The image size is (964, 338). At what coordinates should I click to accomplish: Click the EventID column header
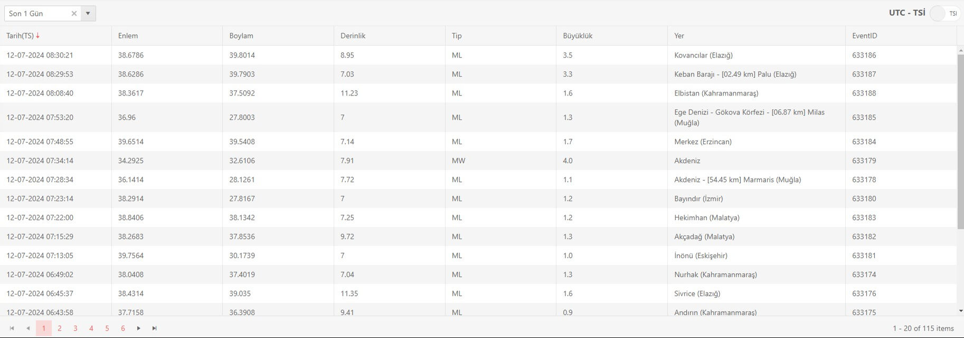[x=864, y=36]
